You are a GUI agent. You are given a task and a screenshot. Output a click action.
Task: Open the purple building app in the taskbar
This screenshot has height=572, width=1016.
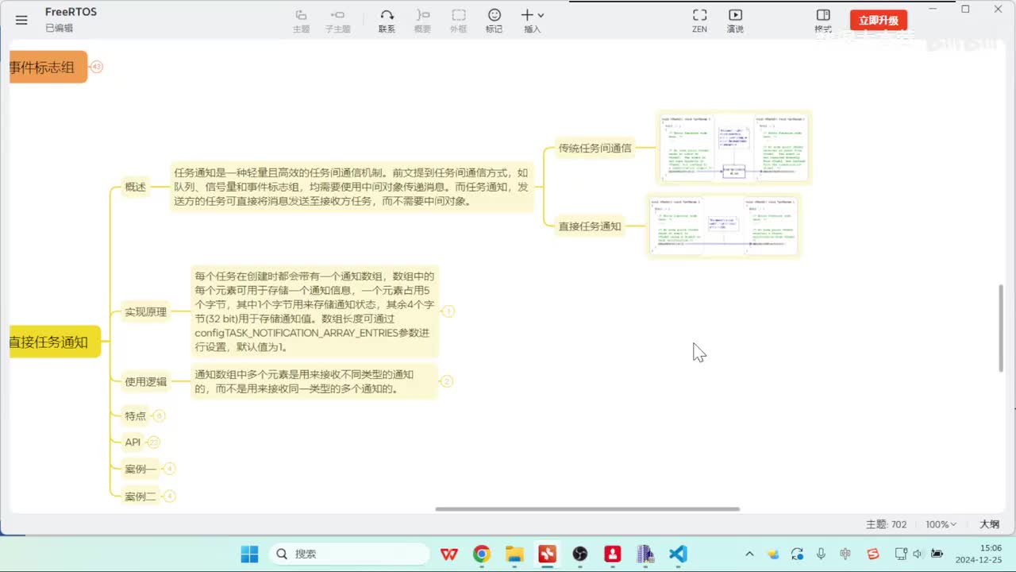pos(645,554)
